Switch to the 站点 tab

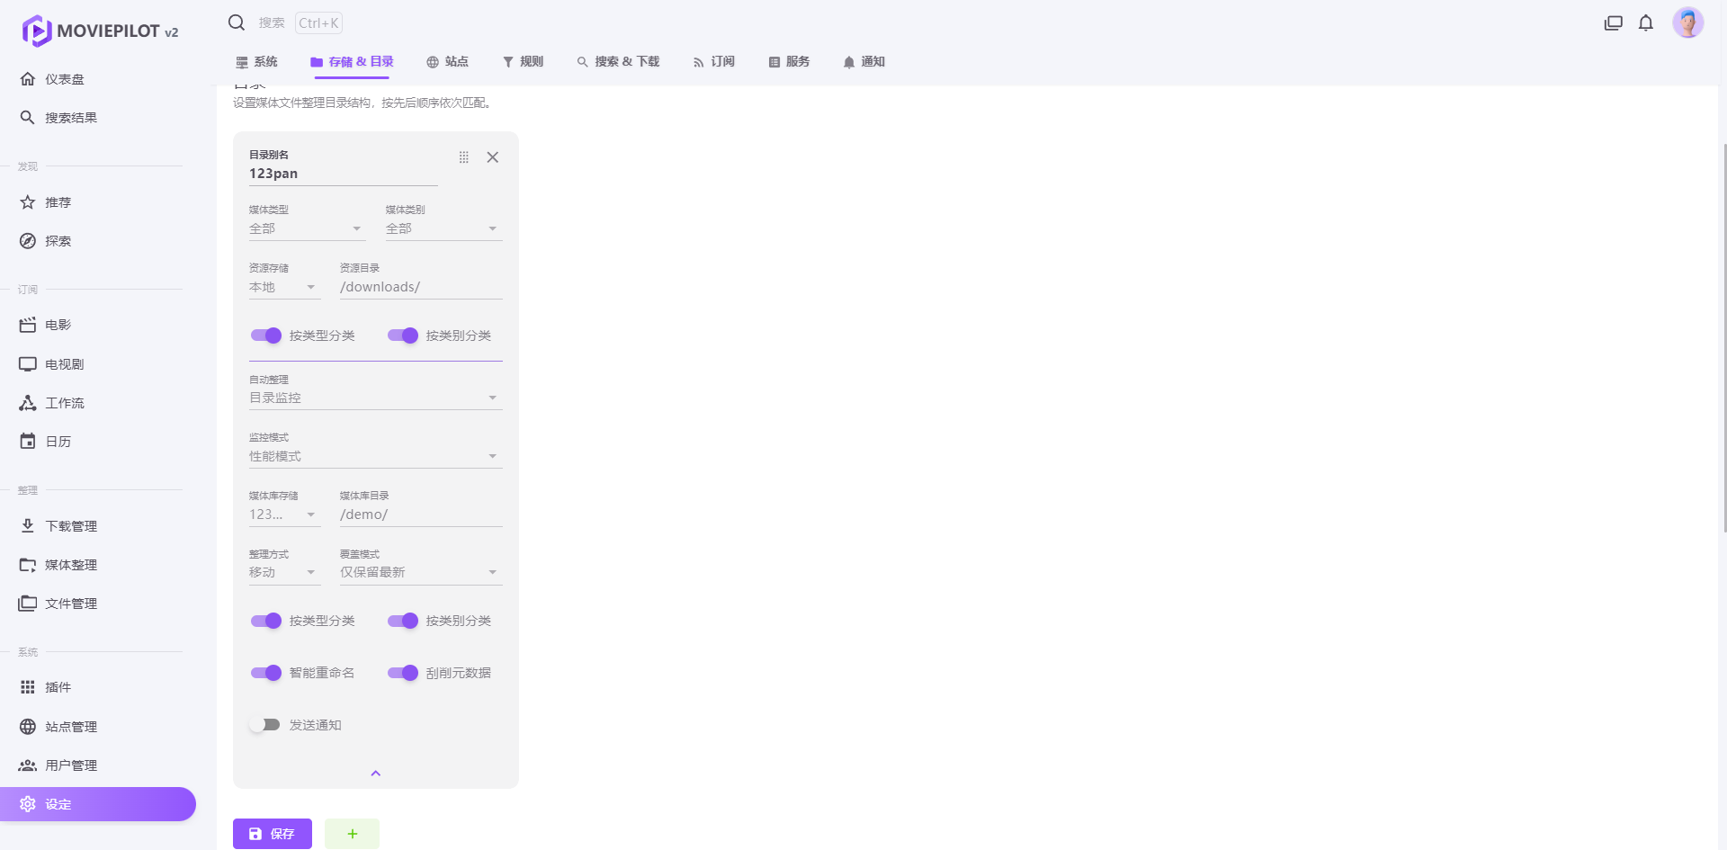coord(447,62)
